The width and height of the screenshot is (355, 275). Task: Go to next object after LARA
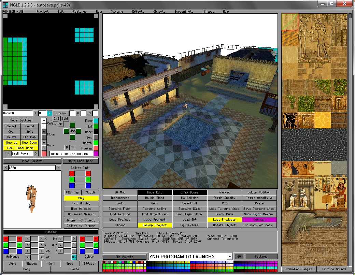(x=58, y=168)
